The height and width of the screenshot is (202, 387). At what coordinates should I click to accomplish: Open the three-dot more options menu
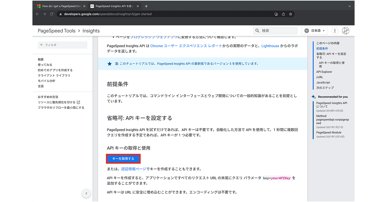pyautogui.click(x=335, y=31)
